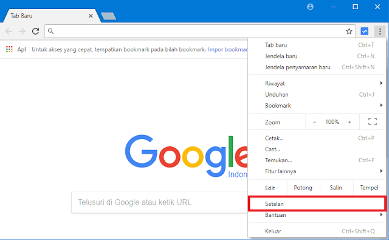Click the Potong button

point(303,188)
